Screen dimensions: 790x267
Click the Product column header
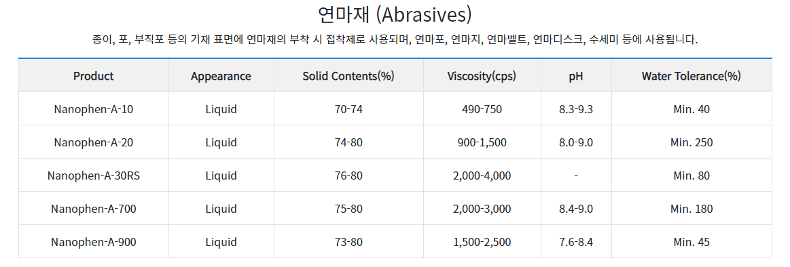94,76
